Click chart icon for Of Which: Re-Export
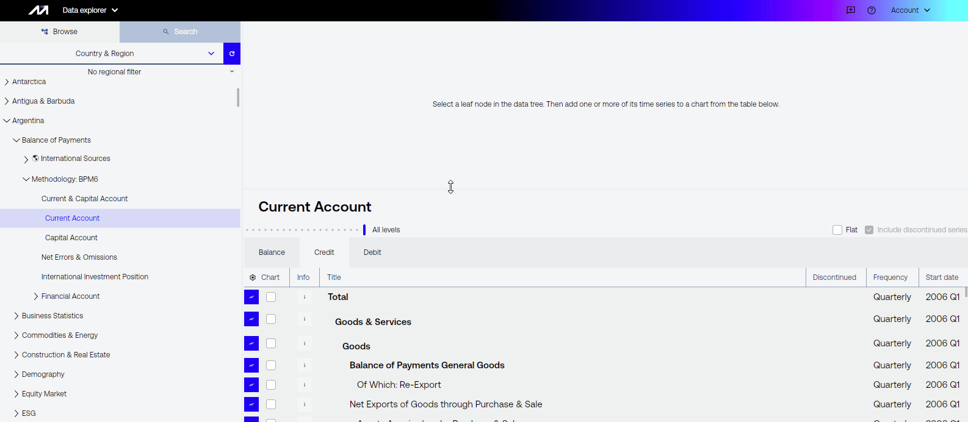Image resolution: width=968 pixels, height=422 pixels. (251, 385)
